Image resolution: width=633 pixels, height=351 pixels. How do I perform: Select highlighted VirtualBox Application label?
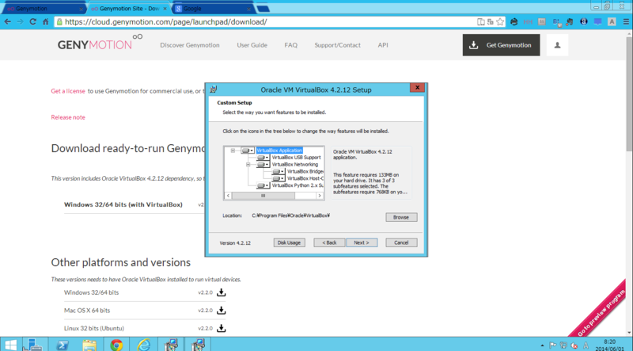279,151
